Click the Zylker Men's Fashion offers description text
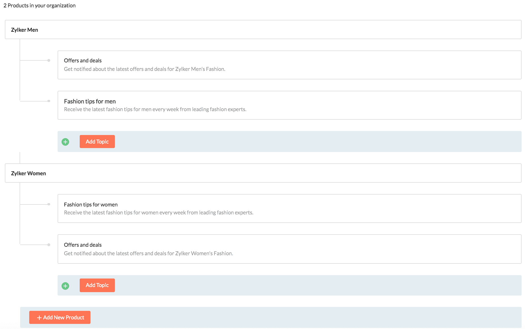Screen dimensions: 525x329 pyautogui.click(x=144, y=69)
